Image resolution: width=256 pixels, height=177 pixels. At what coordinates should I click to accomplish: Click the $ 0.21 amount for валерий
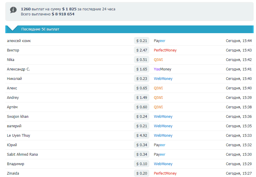coord(142,126)
